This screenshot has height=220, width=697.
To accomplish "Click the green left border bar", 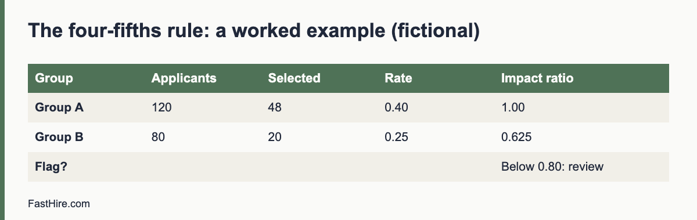I will coord(2,110).
